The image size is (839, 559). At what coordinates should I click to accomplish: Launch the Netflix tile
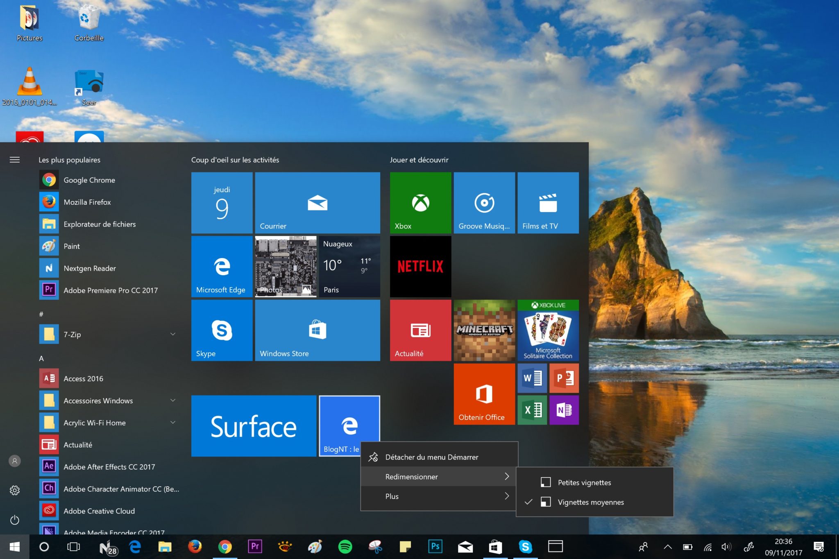(420, 267)
